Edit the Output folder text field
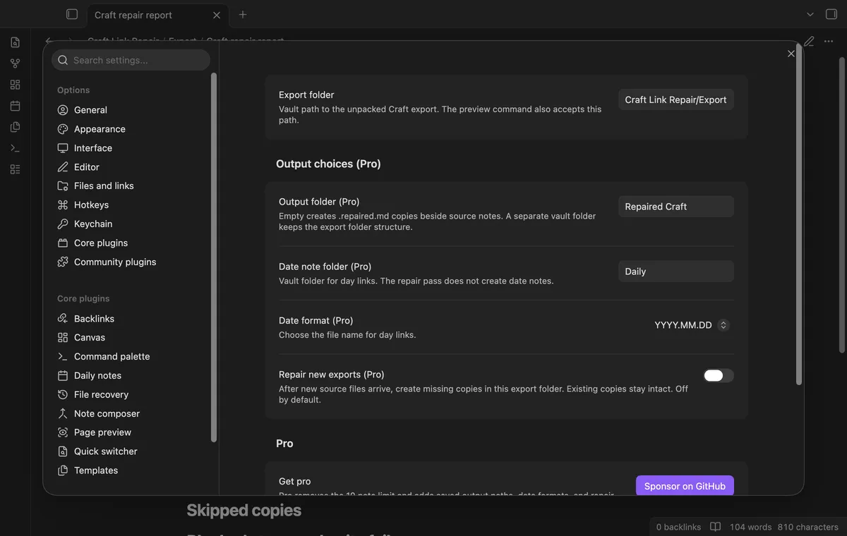Screen dimensions: 847x536 coord(676,207)
